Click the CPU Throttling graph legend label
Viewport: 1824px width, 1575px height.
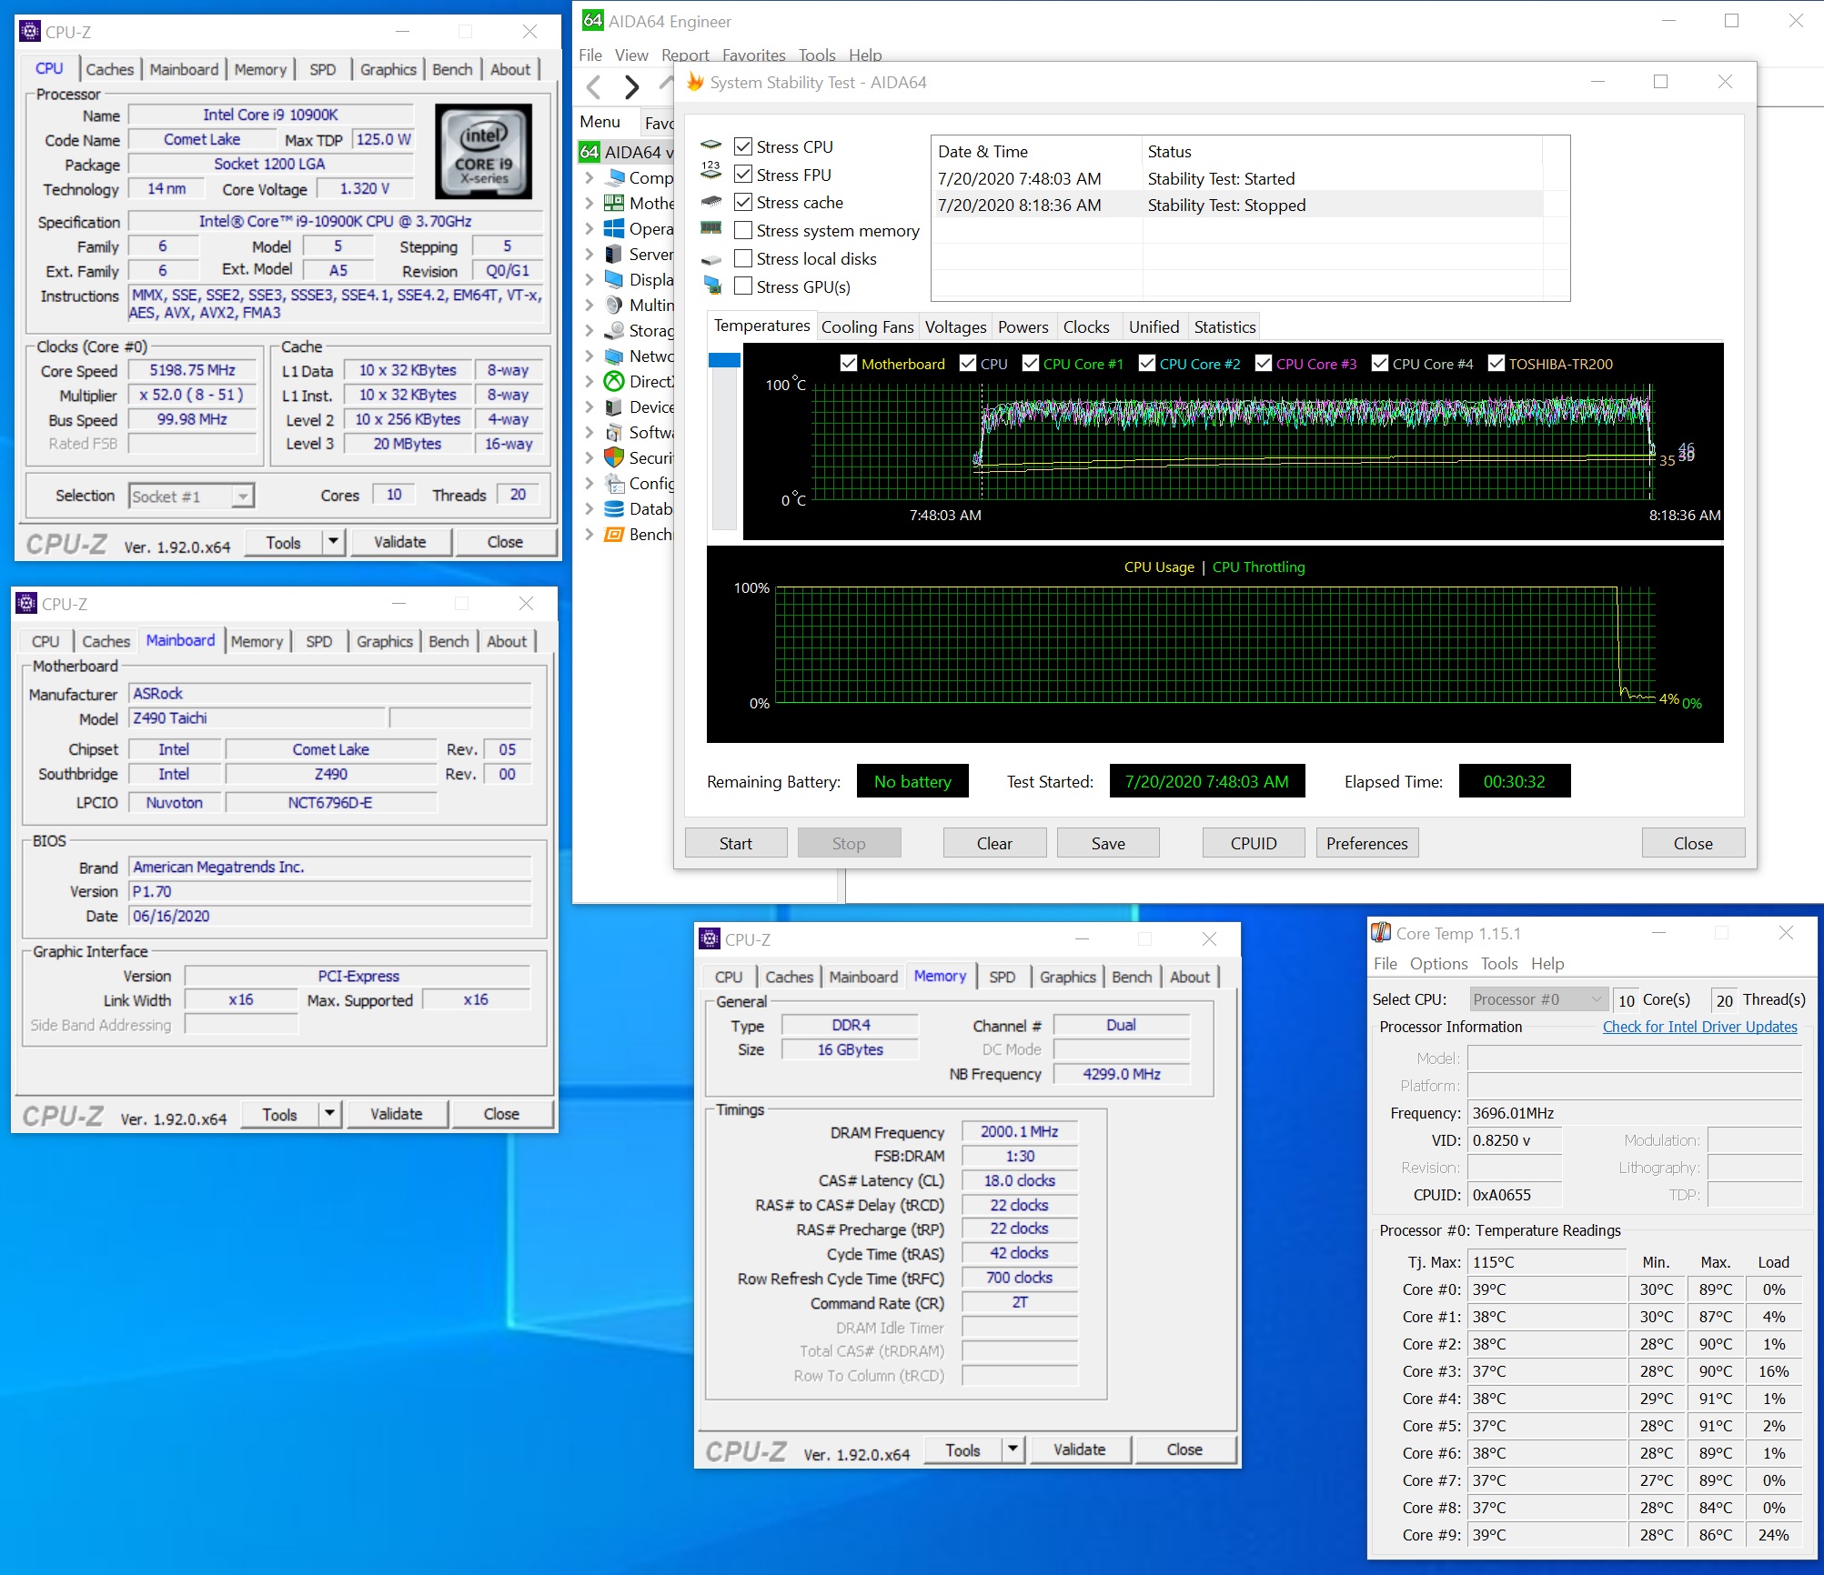coord(1258,567)
